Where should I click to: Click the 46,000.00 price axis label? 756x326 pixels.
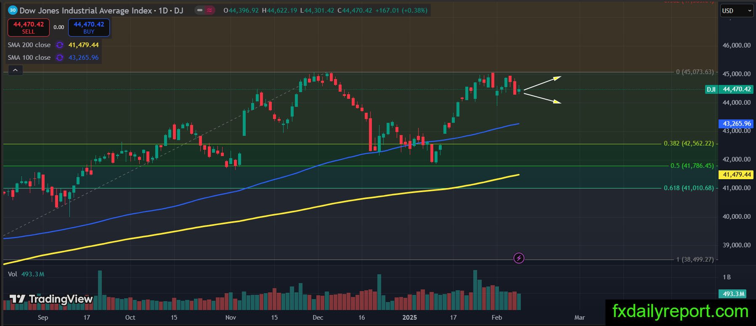click(x=736, y=45)
